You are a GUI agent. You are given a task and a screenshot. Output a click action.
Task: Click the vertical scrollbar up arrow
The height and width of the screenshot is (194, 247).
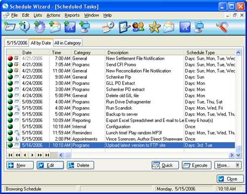(238, 53)
